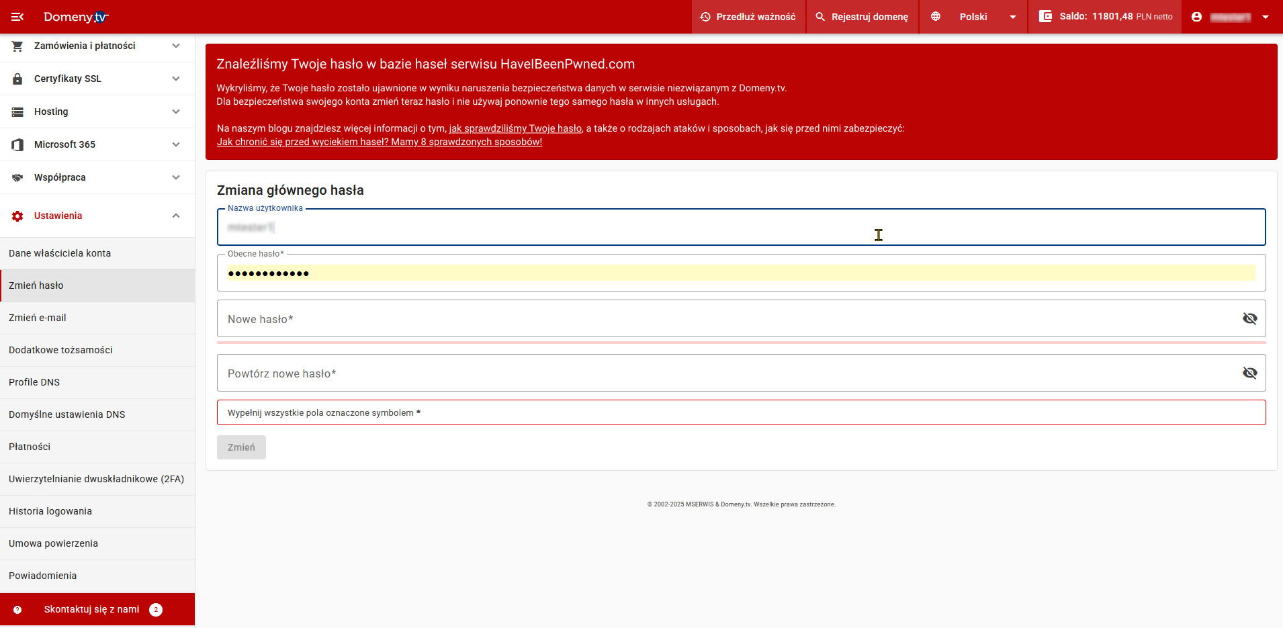Click the handshake icon beside Współpraca
The width and height of the screenshot is (1283, 628).
17,177
